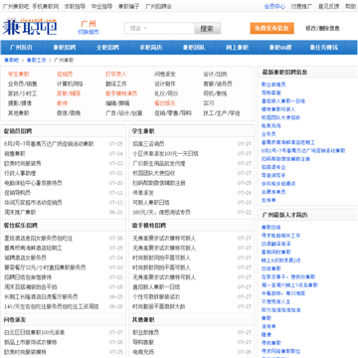Select the 促销/零售/导购 category link
This screenshot has width=358, height=358.
tap(173, 113)
